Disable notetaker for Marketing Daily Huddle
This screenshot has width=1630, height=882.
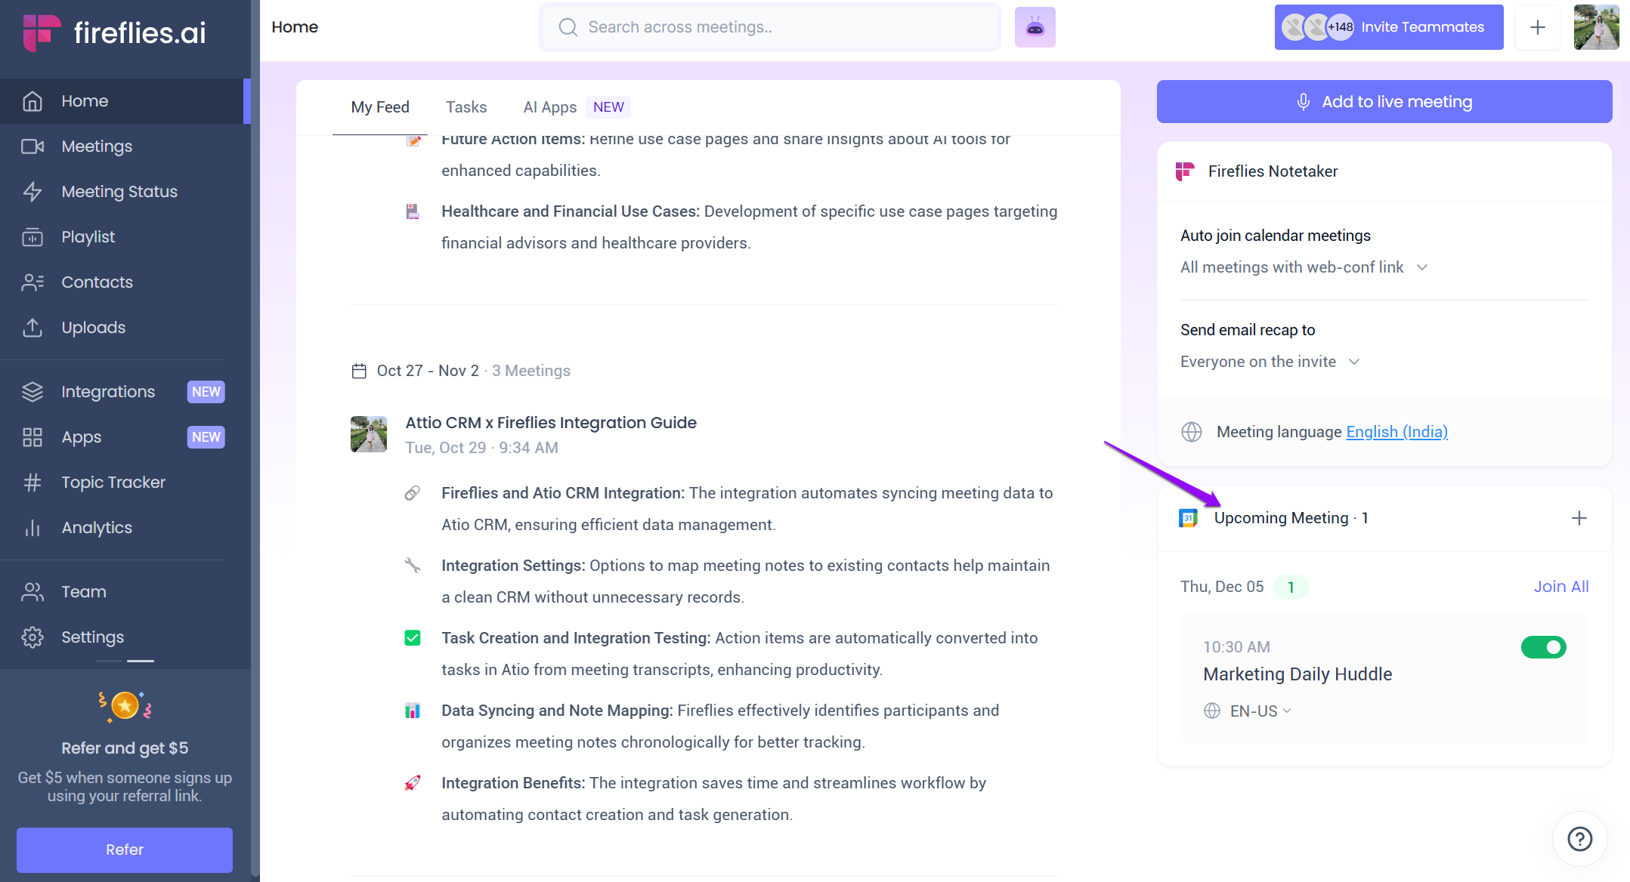pos(1543,647)
